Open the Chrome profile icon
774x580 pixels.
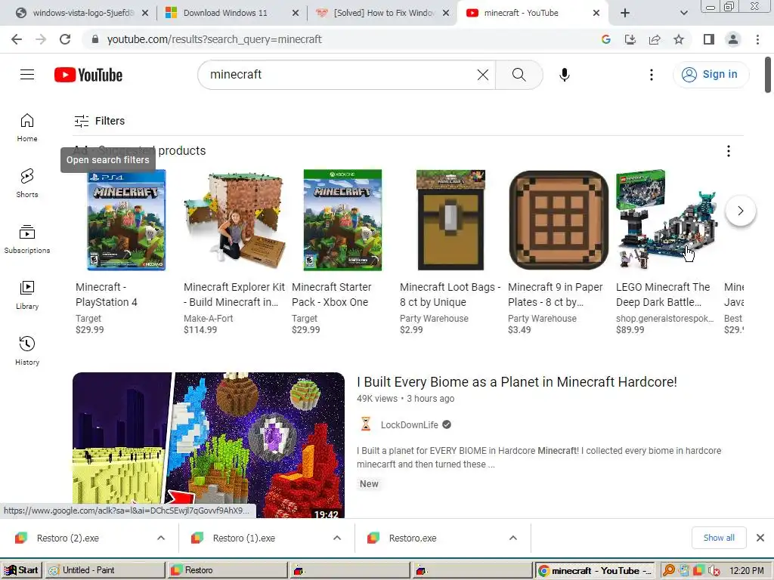coord(733,39)
